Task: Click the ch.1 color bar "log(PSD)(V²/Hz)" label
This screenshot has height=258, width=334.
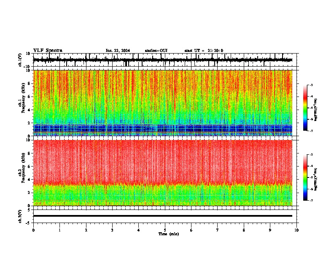Action: 315,110
